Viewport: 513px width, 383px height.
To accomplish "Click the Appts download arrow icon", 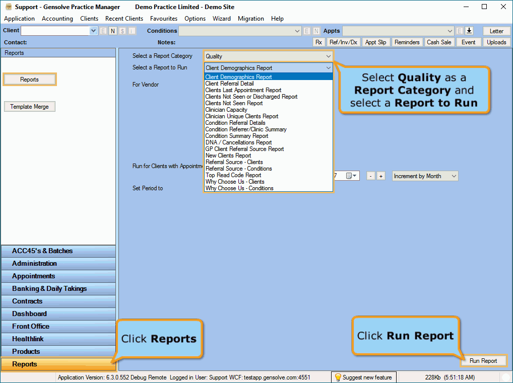I will click(469, 31).
